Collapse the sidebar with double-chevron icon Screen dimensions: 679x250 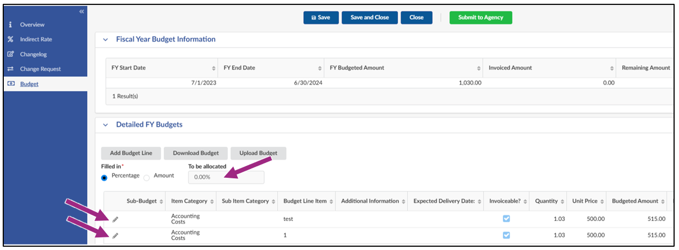(x=82, y=11)
